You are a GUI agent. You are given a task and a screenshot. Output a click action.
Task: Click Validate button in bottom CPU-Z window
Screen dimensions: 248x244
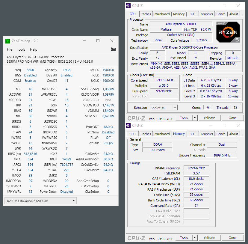coord(209,238)
